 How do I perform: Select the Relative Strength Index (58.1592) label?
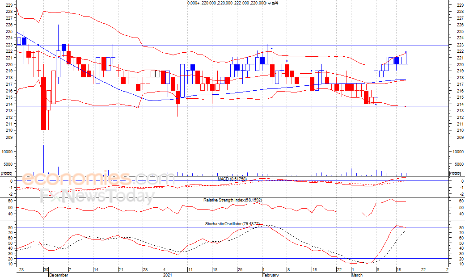pyautogui.click(x=233, y=200)
